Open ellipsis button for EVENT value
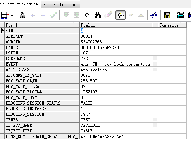 click(155, 64)
